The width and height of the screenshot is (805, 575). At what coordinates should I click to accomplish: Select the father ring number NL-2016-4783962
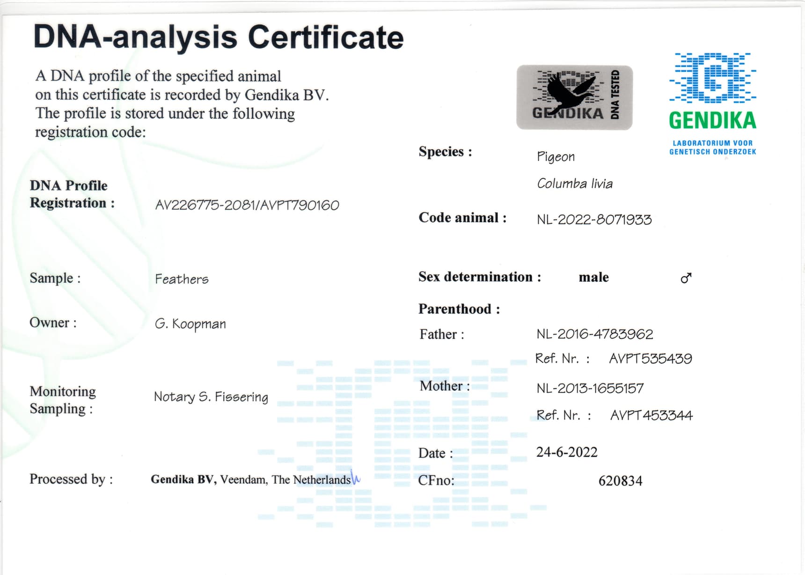[x=594, y=334]
